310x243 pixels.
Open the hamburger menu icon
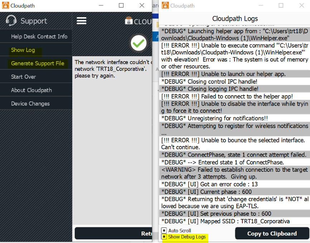[x=82, y=21]
